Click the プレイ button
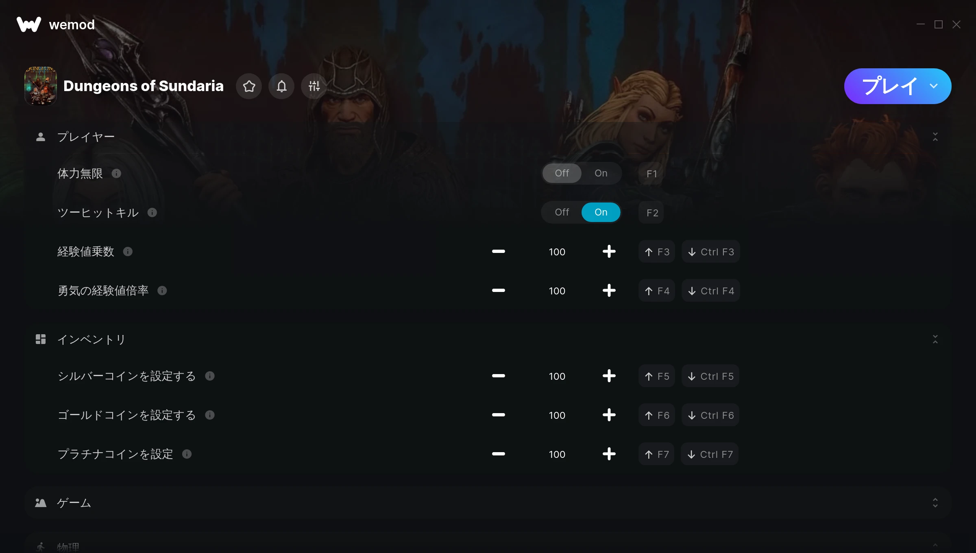Image resolution: width=976 pixels, height=553 pixels. (889, 86)
